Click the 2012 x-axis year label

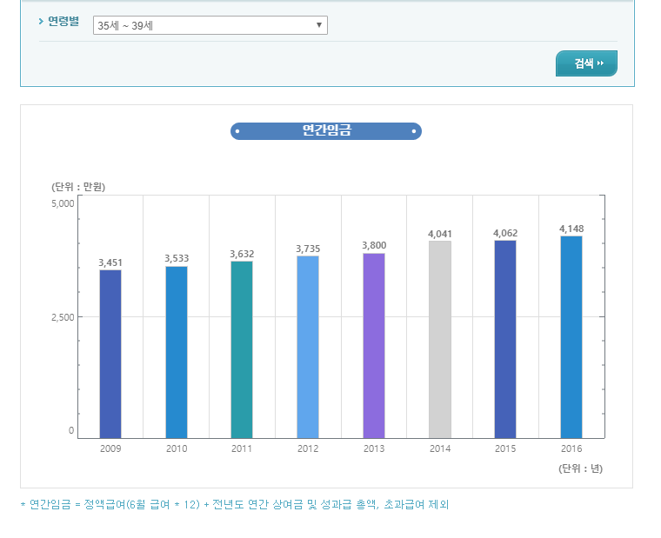point(308,448)
